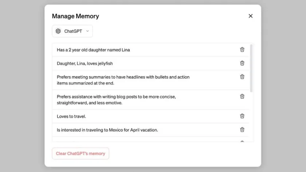Close the Manage Memory dialog

pyautogui.click(x=250, y=16)
